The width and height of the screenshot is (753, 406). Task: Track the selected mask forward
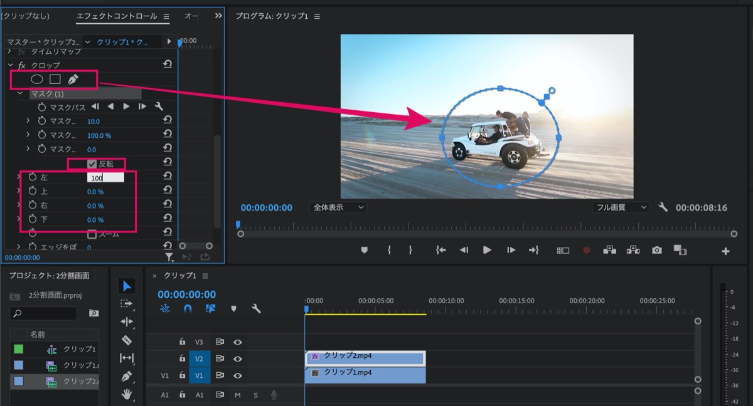point(126,107)
